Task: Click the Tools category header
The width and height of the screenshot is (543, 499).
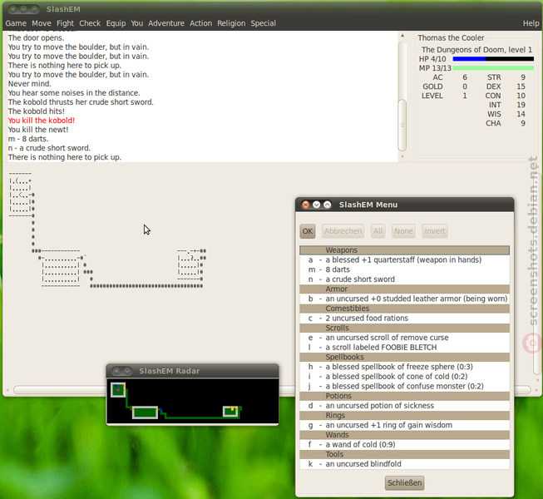Action: (404, 454)
